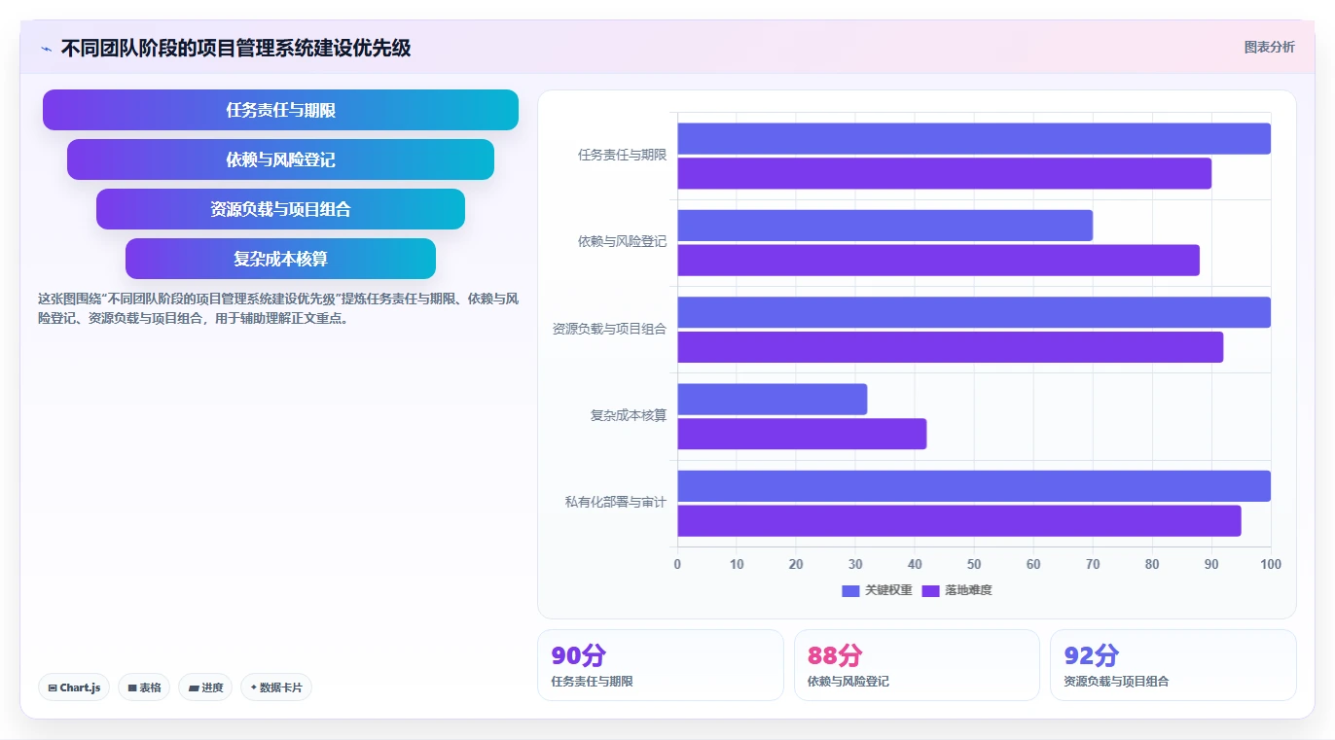This screenshot has height=740, width=1335.
Task: Toggle the 落地难度 legend entry
Action: tap(956, 590)
